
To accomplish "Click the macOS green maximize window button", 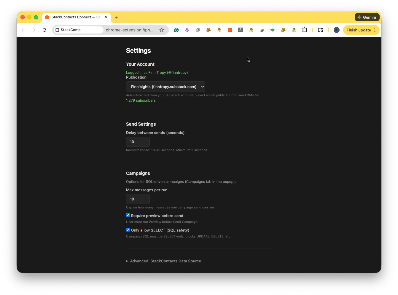I will click(x=36, y=17).
